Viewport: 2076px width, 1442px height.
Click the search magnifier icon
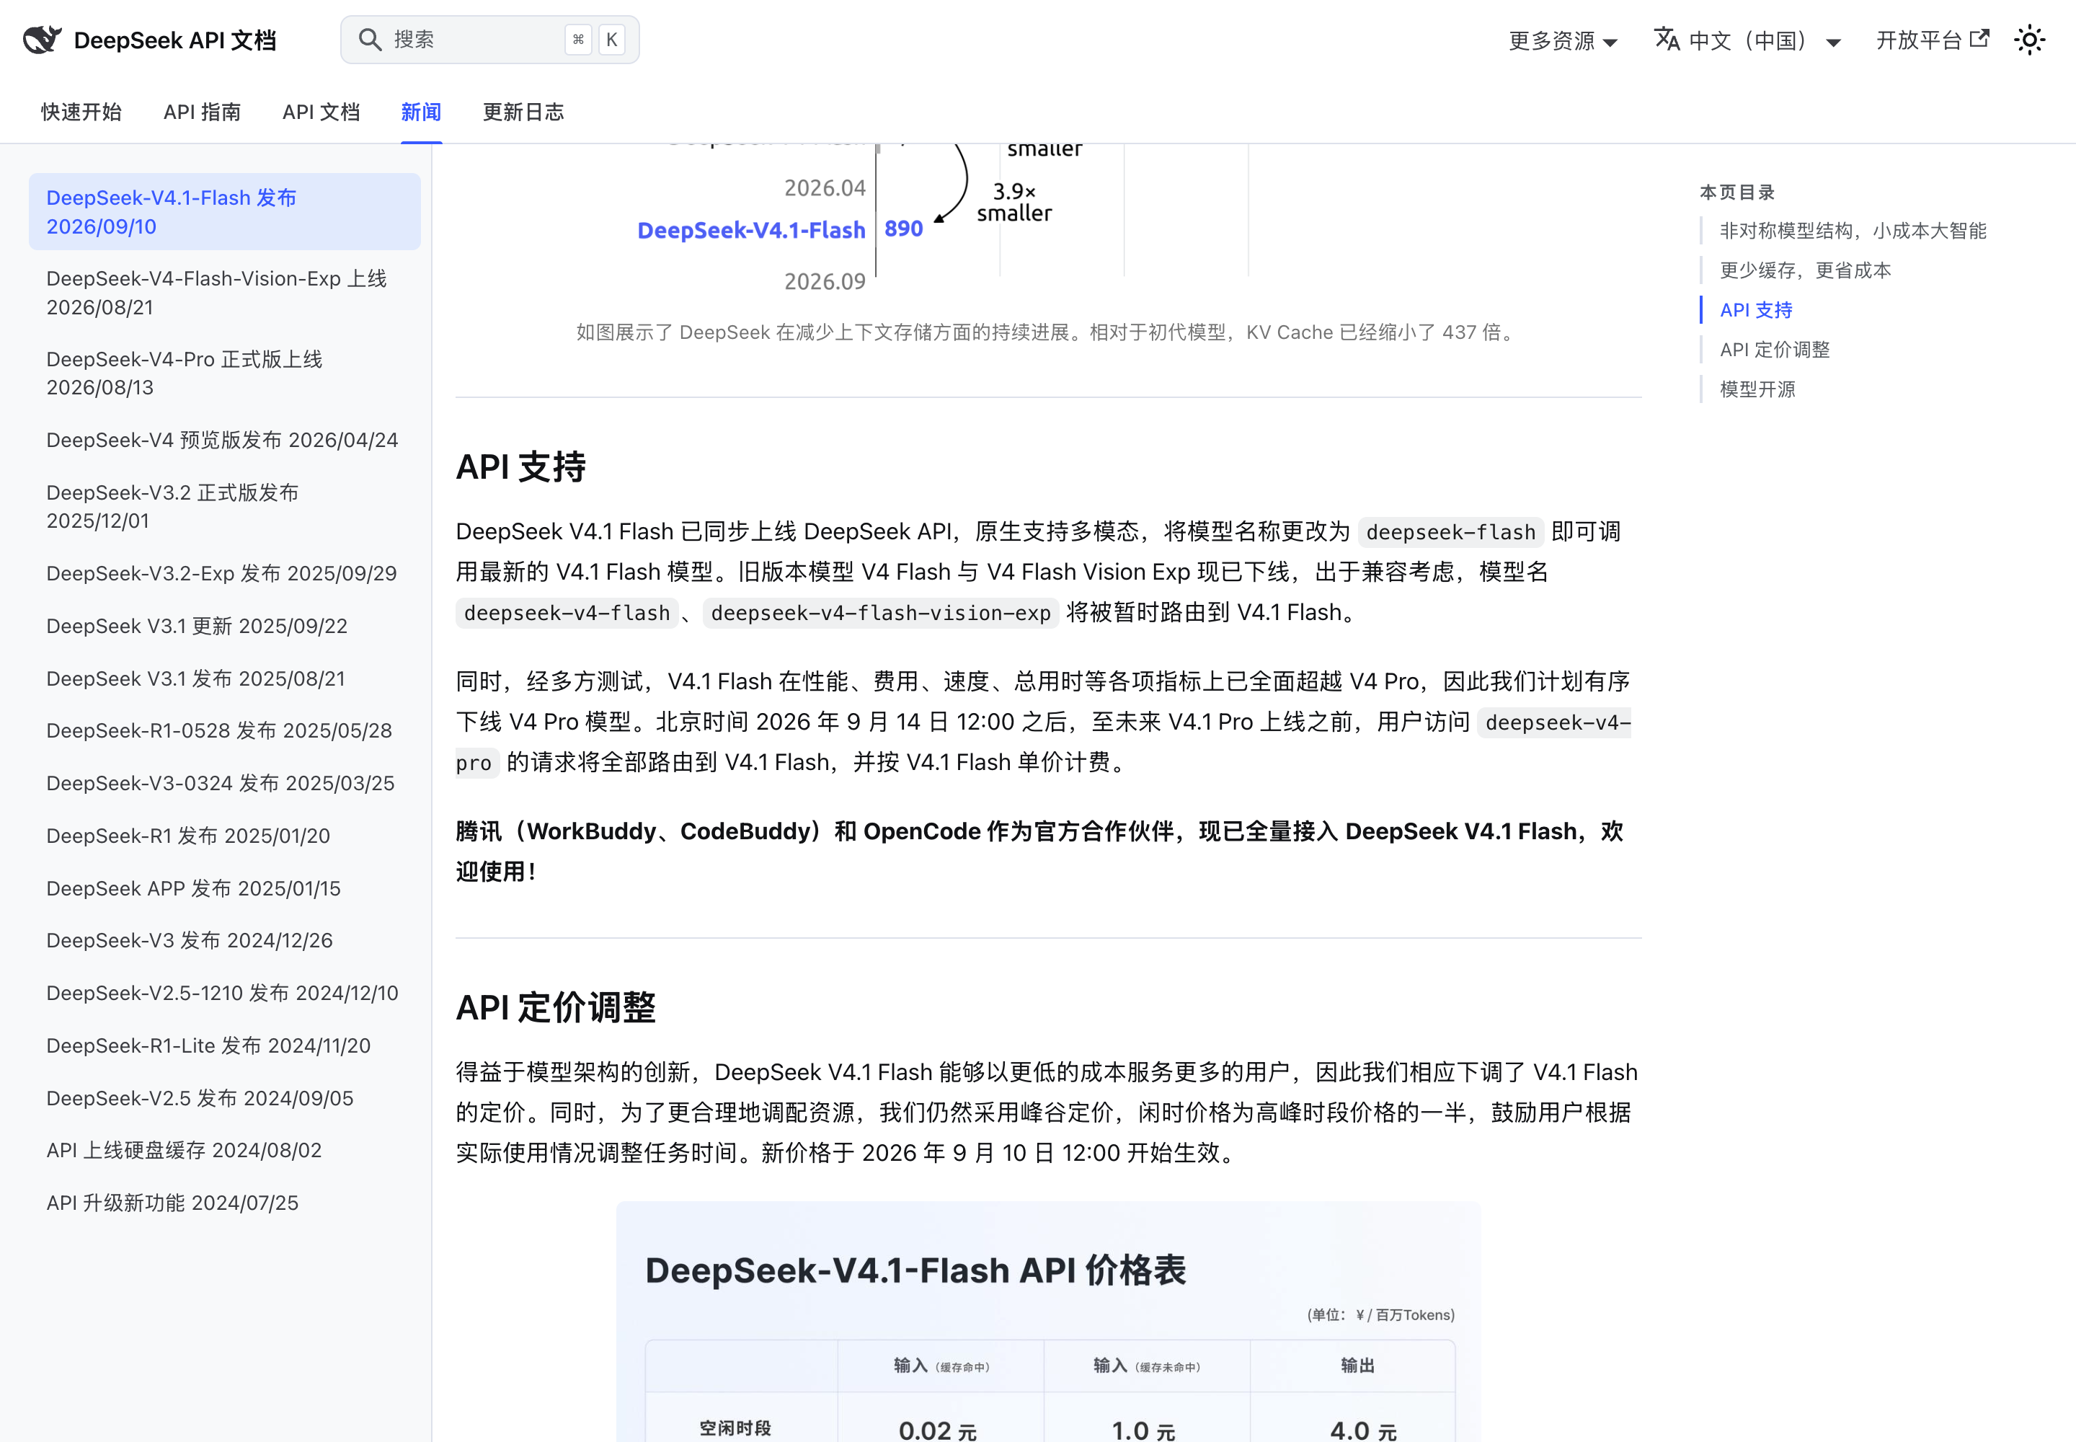tap(370, 39)
